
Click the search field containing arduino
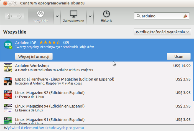tap(162, 16)
